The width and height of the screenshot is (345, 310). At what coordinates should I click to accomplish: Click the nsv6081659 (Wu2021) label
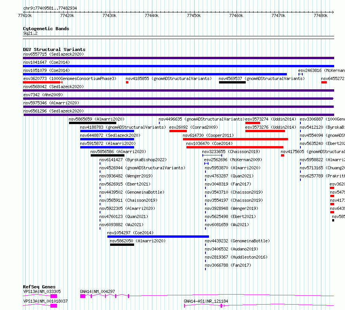point(227,225)
